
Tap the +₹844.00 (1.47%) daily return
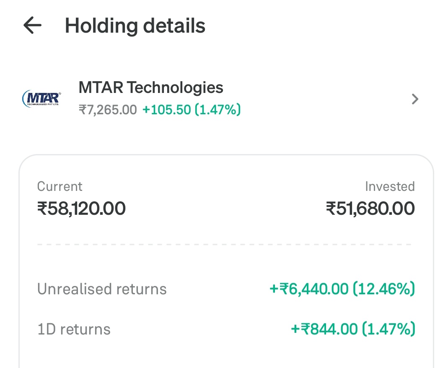pos(353,329)
